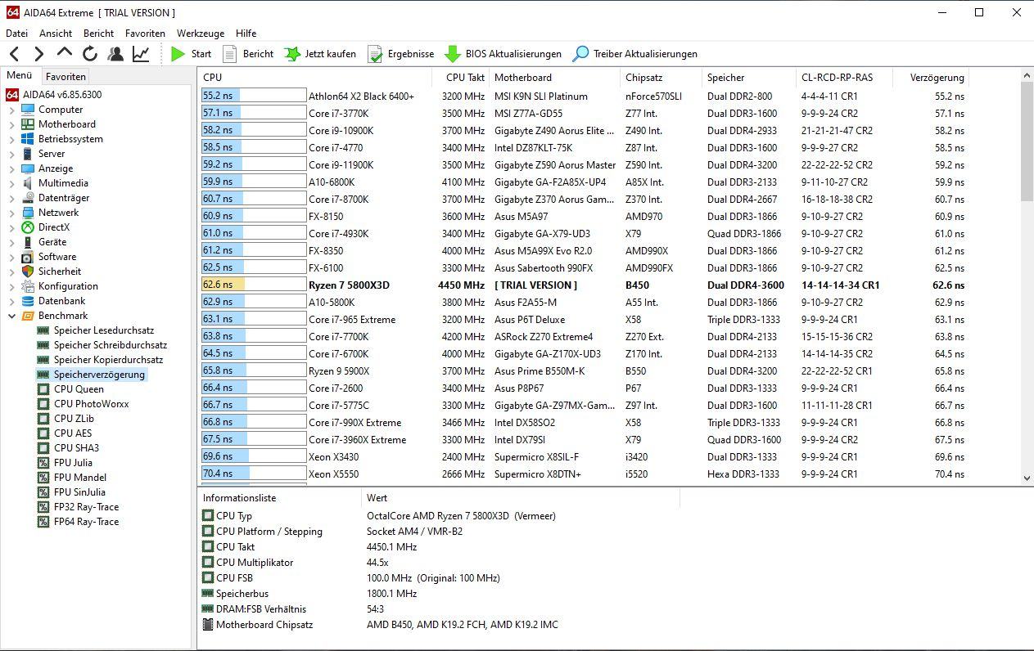Select the CPU Multiplikator info row
The image size is (1034, 651).
(x=438, y=563)
